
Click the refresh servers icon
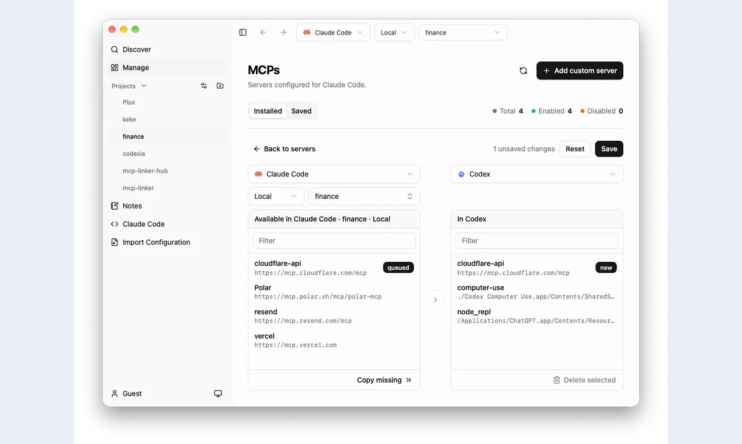[x=523, y=71]
